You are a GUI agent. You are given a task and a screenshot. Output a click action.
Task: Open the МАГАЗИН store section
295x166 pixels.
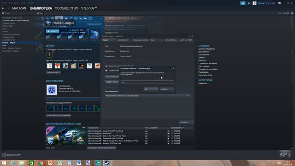click(x=20, y=8)
